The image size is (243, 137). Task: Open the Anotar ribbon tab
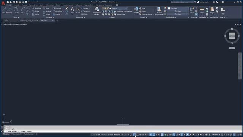[24, 5]
